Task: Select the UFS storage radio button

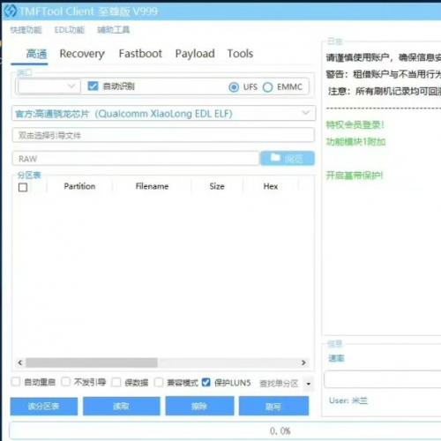Action: click(x=234, y=87)
